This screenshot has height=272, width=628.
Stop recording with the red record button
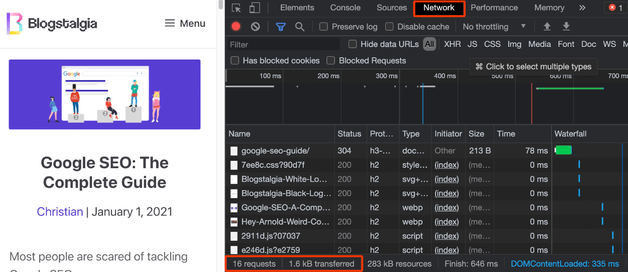click(x=236, y=27)
